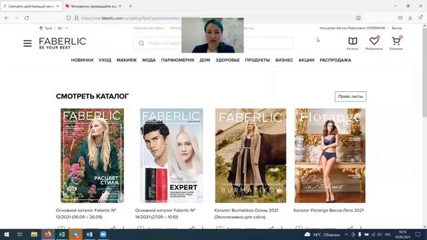This screenshot has width=427, height=240.
Task: Click into the site search field
Action: coord(213,43)
